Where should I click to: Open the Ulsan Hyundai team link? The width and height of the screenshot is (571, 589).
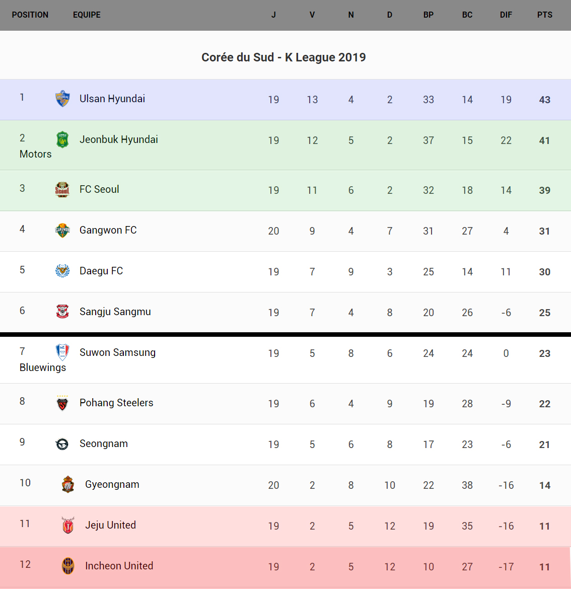click(112, 99)
